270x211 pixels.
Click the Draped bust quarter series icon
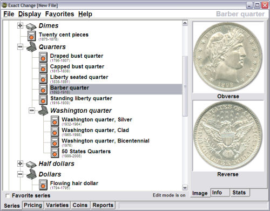point(43,57)
